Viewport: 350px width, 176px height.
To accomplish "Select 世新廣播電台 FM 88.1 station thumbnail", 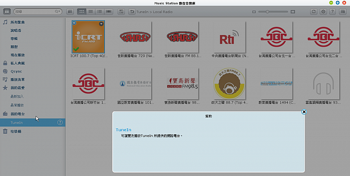I will pyautogui.click(x=182, y=36).
